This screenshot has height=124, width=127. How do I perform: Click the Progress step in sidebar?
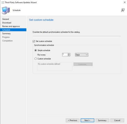(6, 37)
